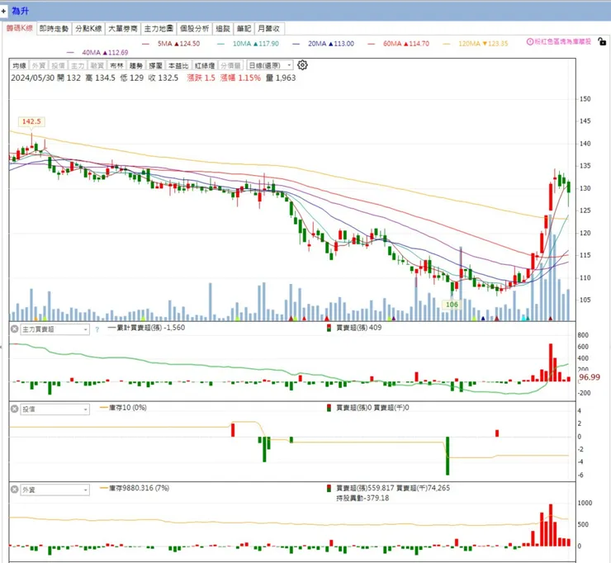Image resolution: width=611 pixels, height=563 pixels.
Task: Click the 20MA legend line swatch
Action: [x=296, y=44]
